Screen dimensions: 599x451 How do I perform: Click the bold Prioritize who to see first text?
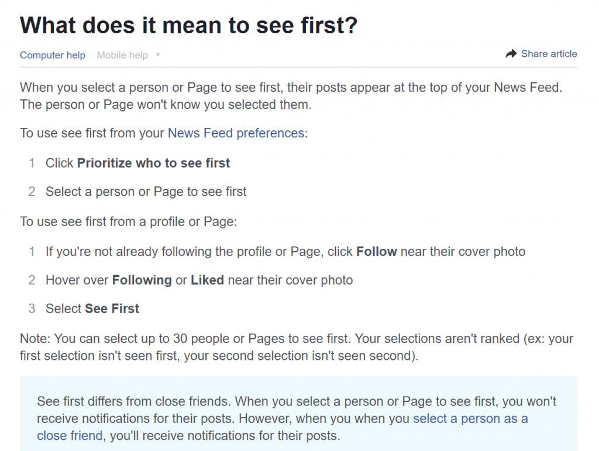point(154,163)
